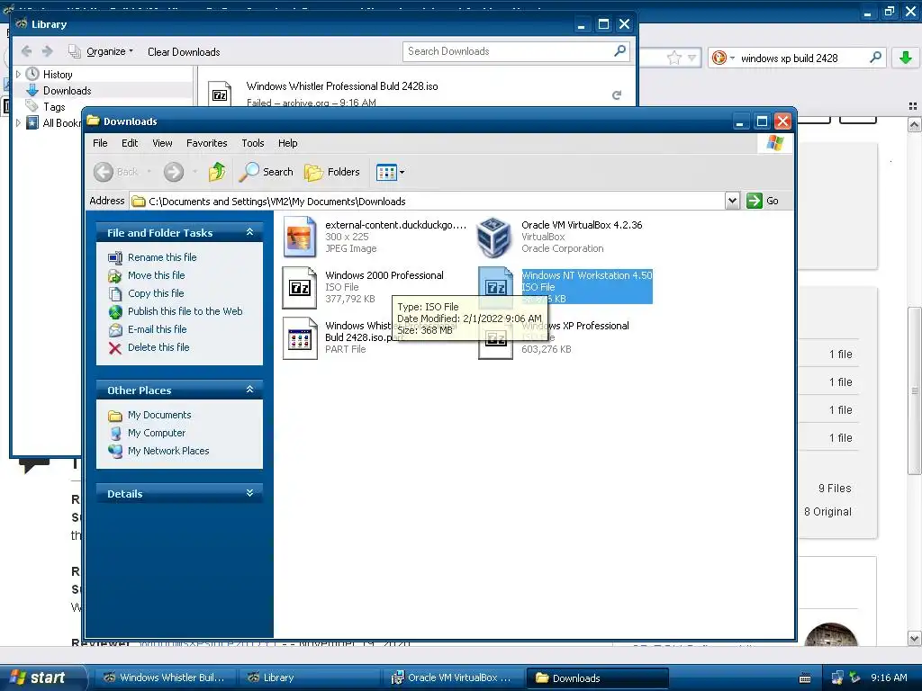The height and width of the screenshot is (691, 922).
Task: Click the Search toolbar button in Downloads
Action: pos(267,172)
